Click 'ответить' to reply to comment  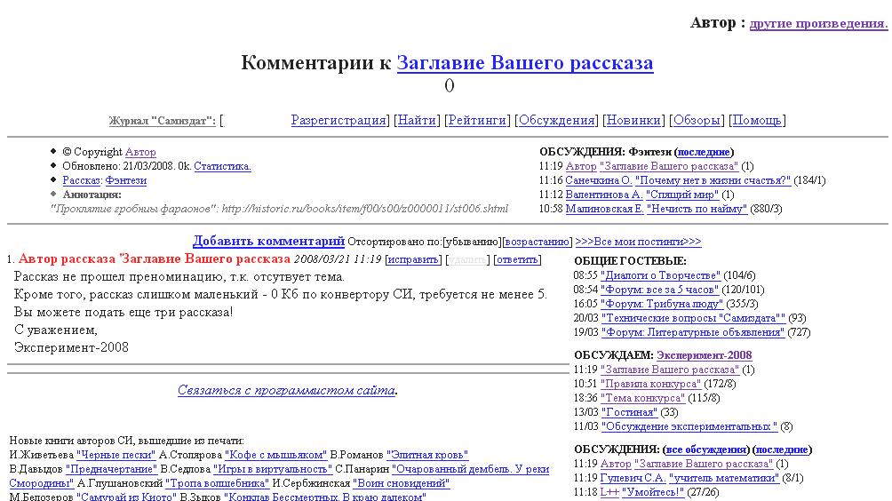point(516,259)
